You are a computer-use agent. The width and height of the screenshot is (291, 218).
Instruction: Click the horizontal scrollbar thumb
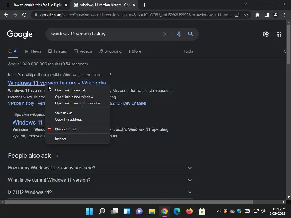click(129, 202)
